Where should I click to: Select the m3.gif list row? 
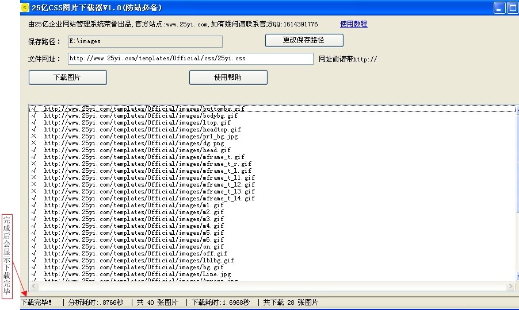coord(272,219)
